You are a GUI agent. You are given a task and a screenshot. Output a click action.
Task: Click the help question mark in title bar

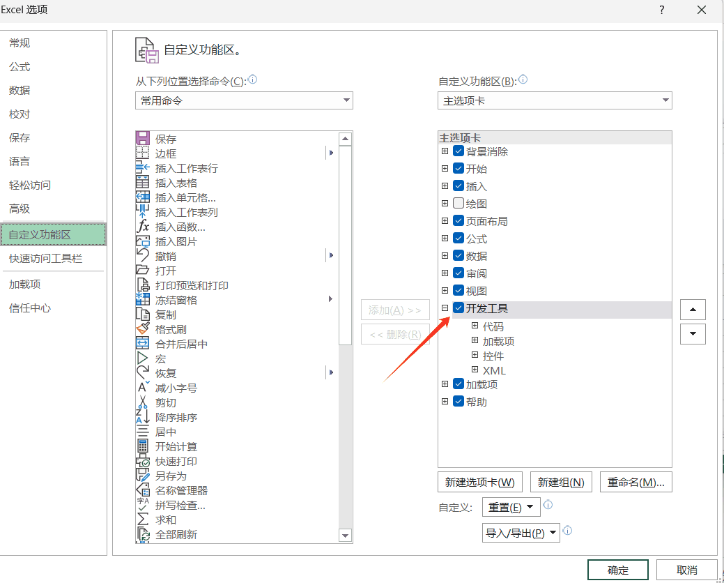tap(662, 10)
